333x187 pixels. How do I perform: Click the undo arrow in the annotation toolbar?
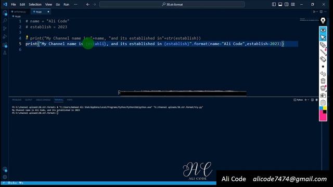click(x=323, y=74)
